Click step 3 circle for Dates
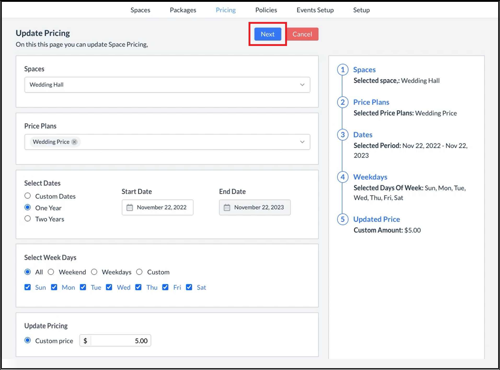The height and width of the screenshot is (370, 500). tap(342, 135)
